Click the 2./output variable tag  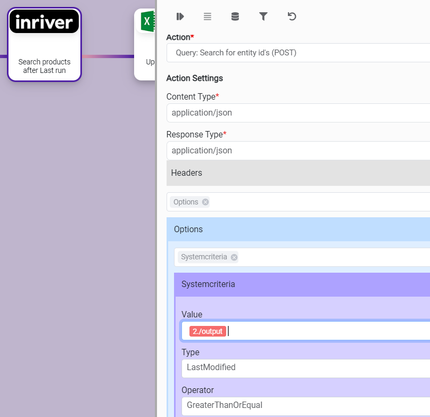(208, 331)
